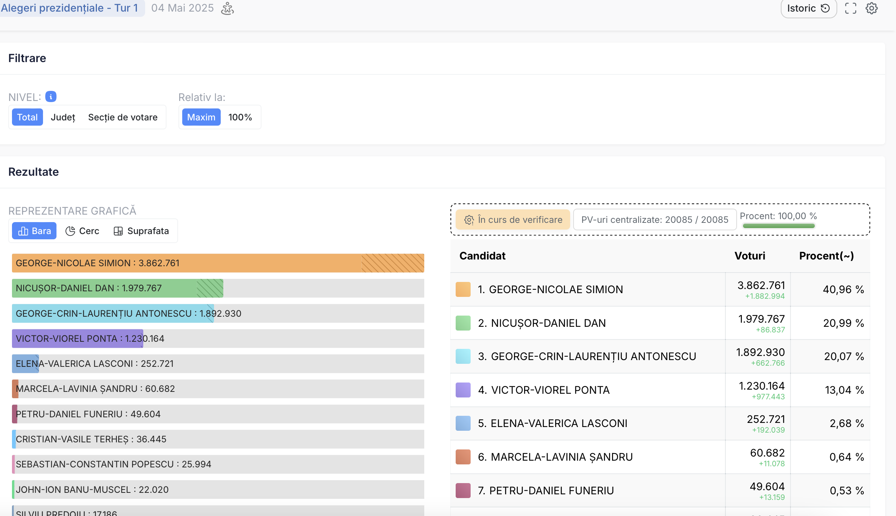The width and height of the screenshot is (896, 516).
Task: Open settings via the gear icon
Action: click(872, 8)
